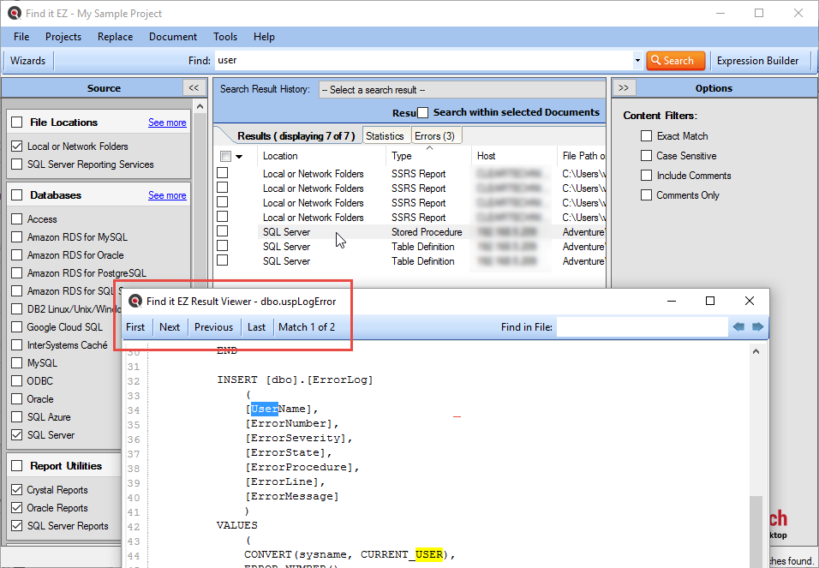Enable MySQL database checkbox

17,362
